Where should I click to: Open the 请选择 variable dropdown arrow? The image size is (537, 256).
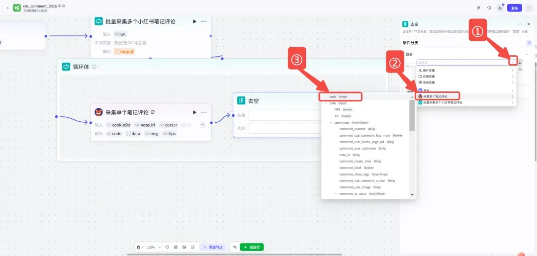pos(513,62)
